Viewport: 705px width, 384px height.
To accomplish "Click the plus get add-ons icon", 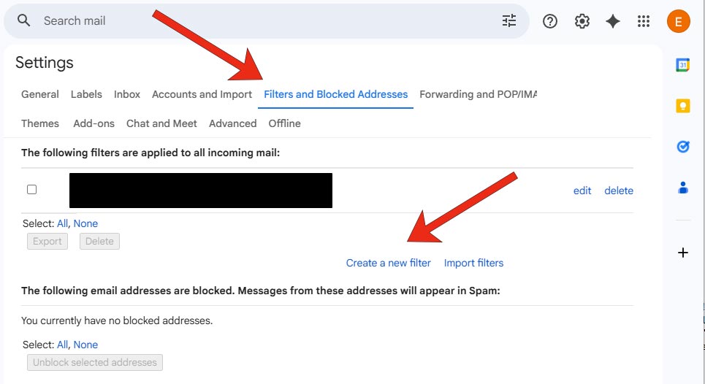I will pos(682,253).
